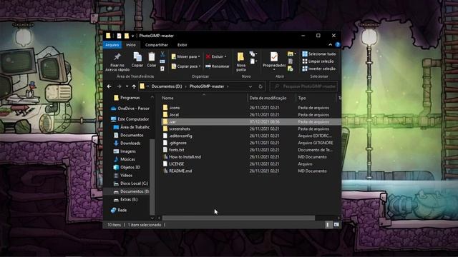
Task: Click Documentos (D:) in the address bar
Action: [x=167, y=86]
